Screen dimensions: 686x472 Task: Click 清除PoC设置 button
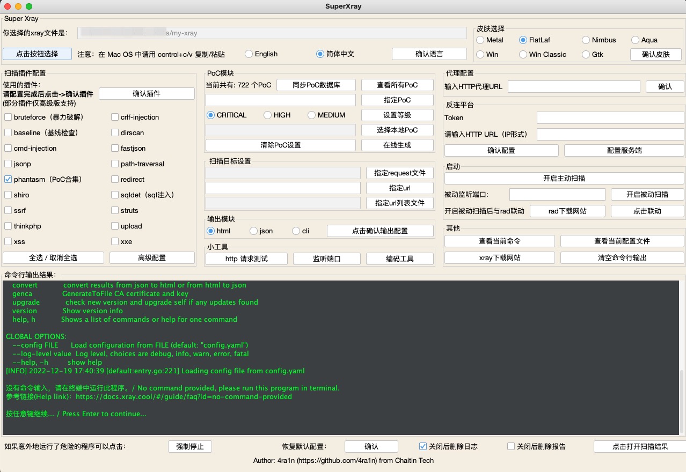[x=281, y=145]
